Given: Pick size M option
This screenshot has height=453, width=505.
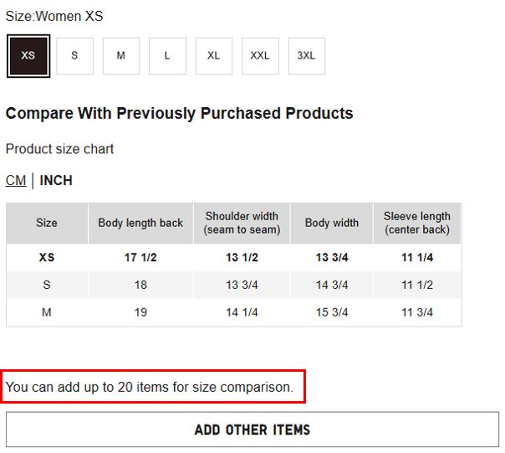Looking at the screenshot, I should tap(121, 56).
